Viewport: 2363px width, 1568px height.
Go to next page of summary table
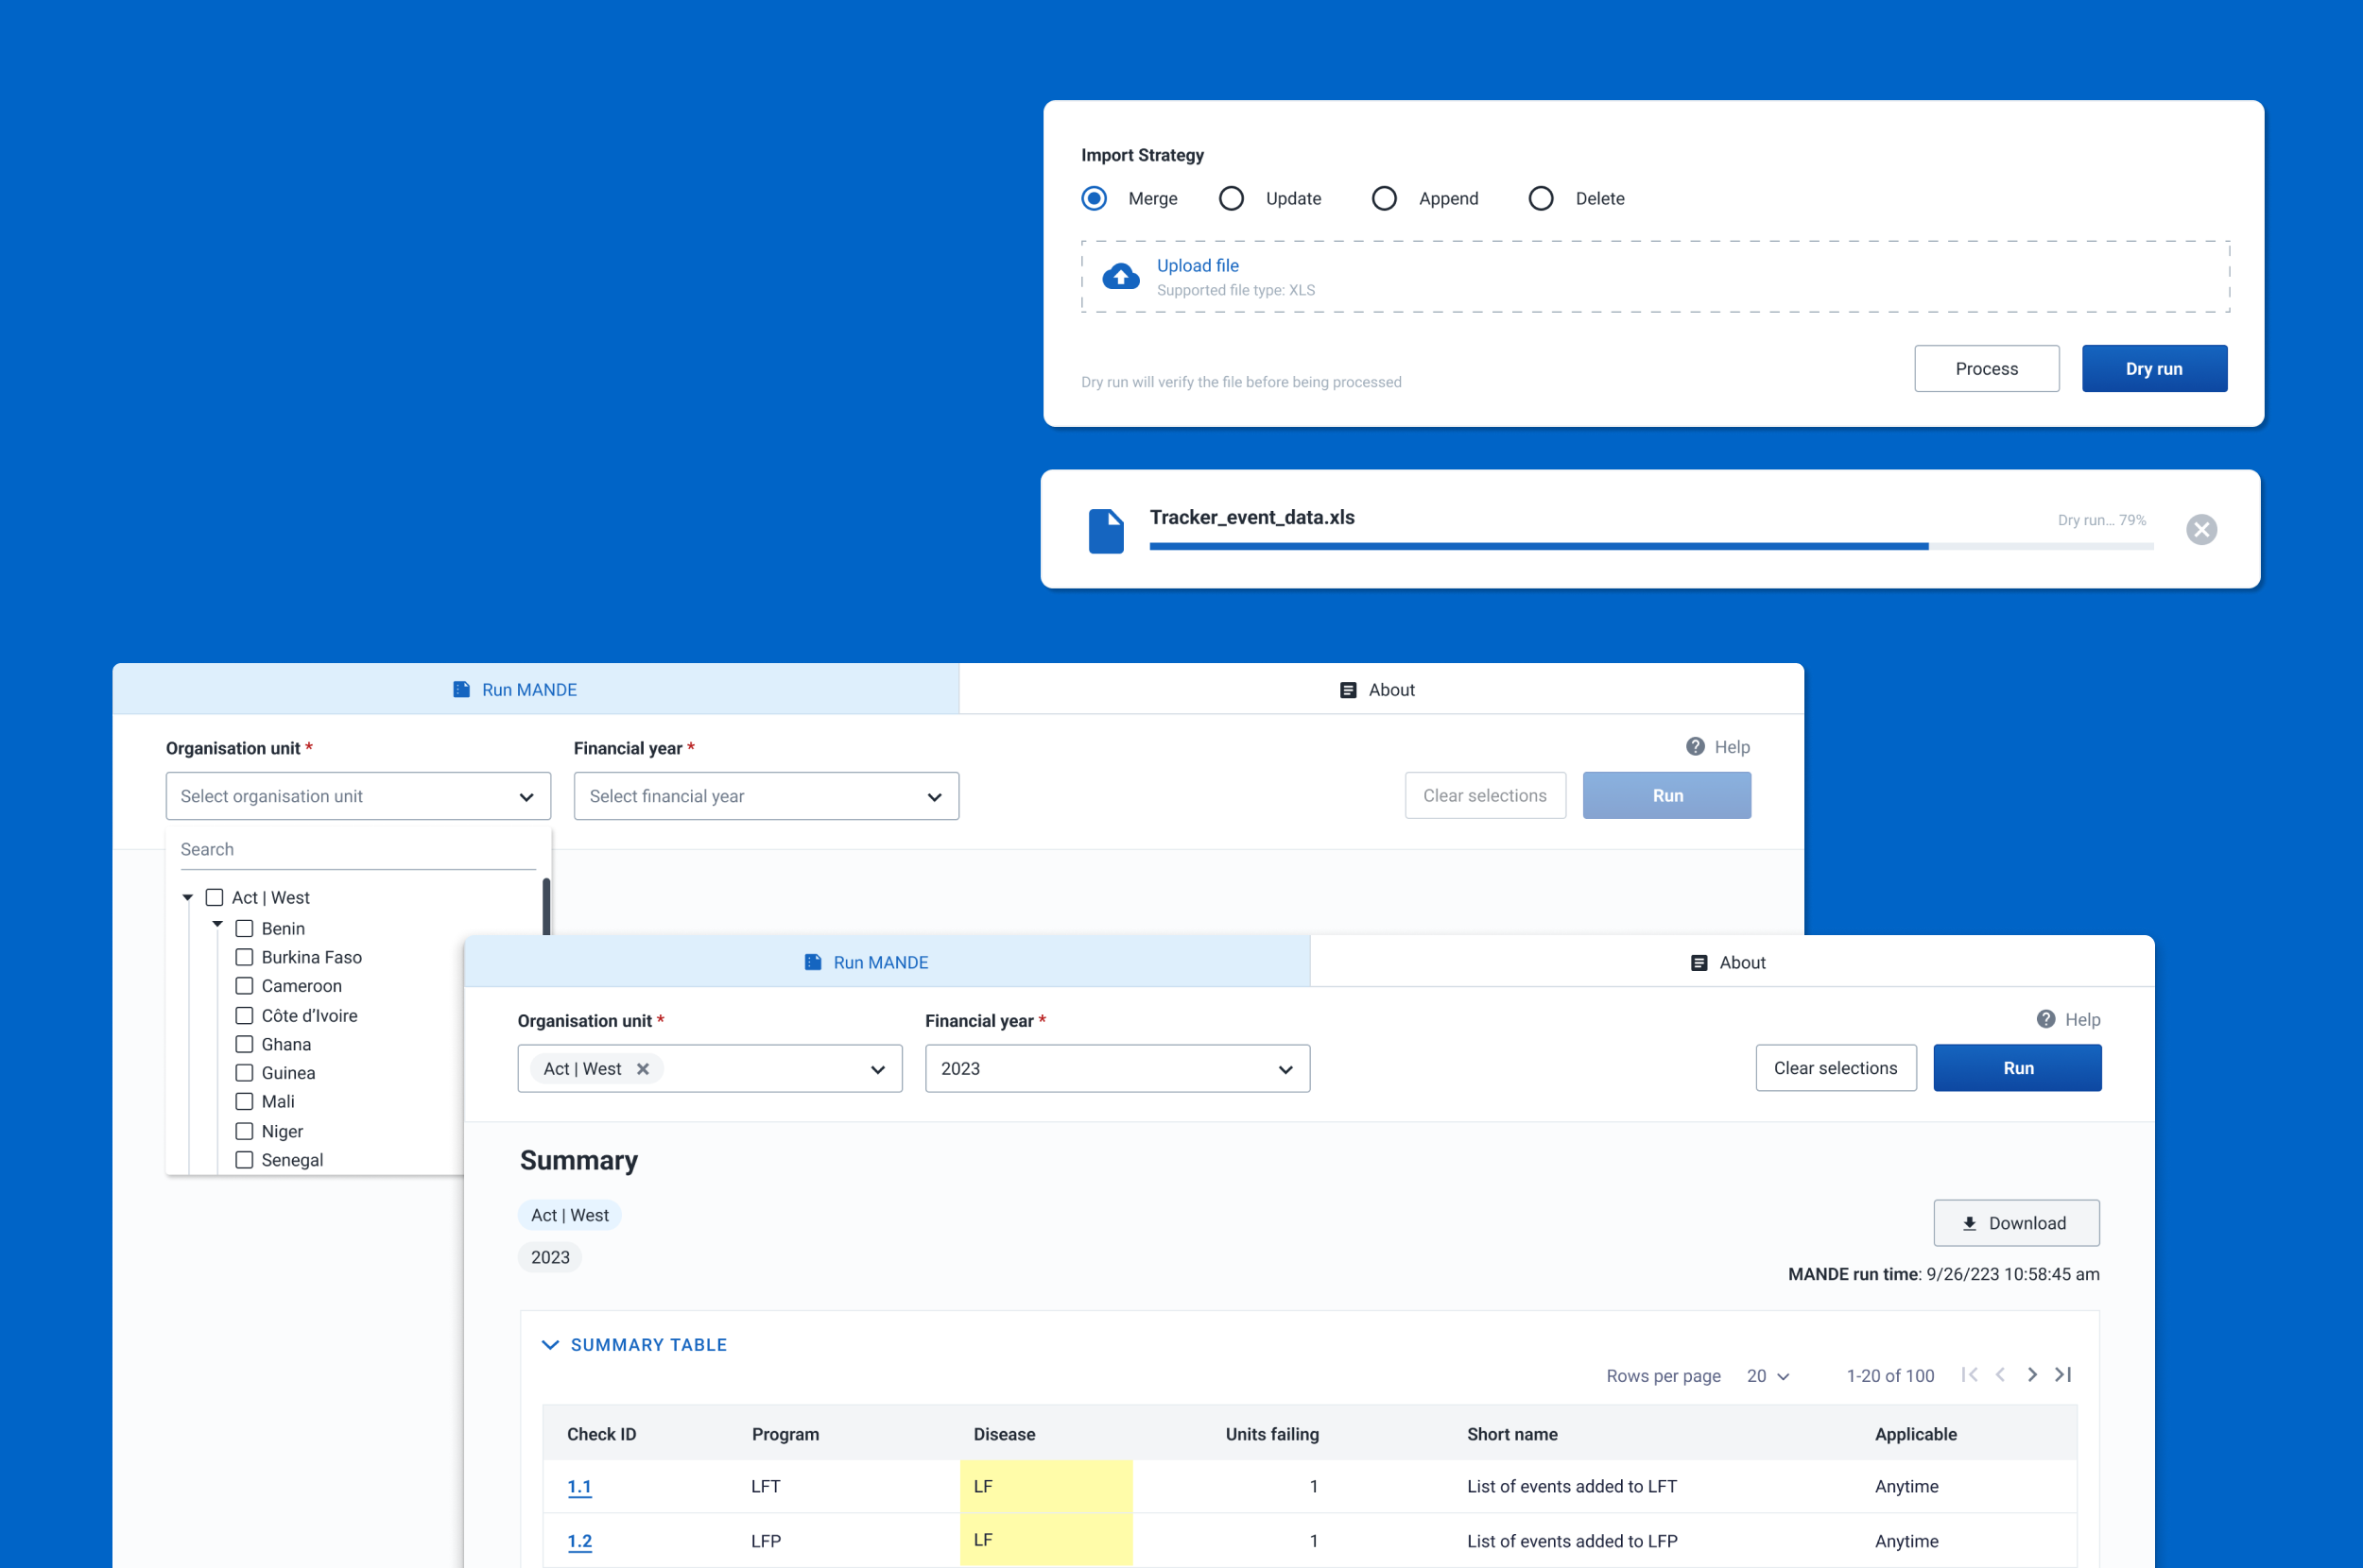(x=2032, y=1375)
